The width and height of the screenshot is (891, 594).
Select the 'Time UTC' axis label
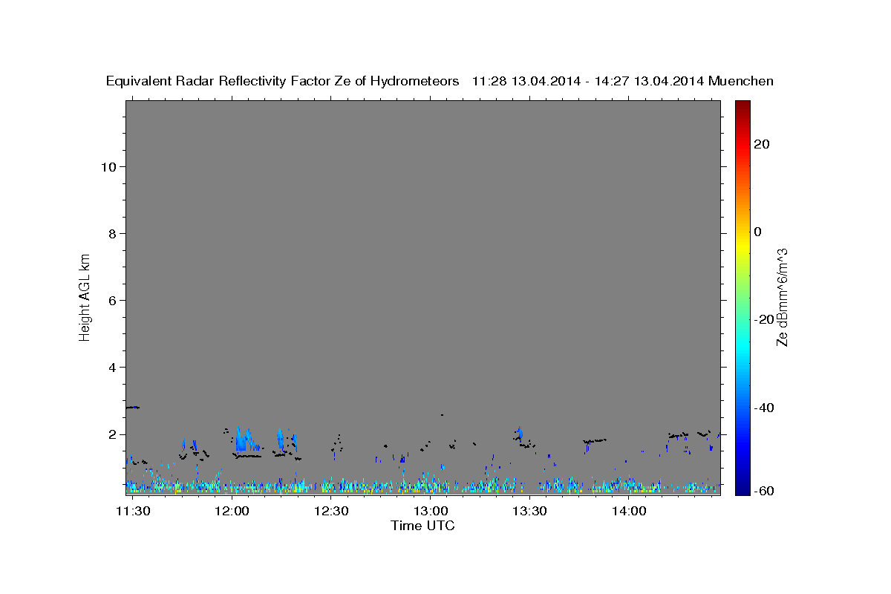422,526
